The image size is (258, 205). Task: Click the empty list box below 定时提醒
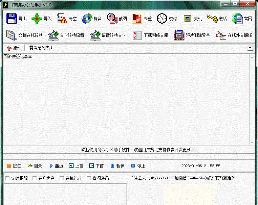tap(65, 194)
